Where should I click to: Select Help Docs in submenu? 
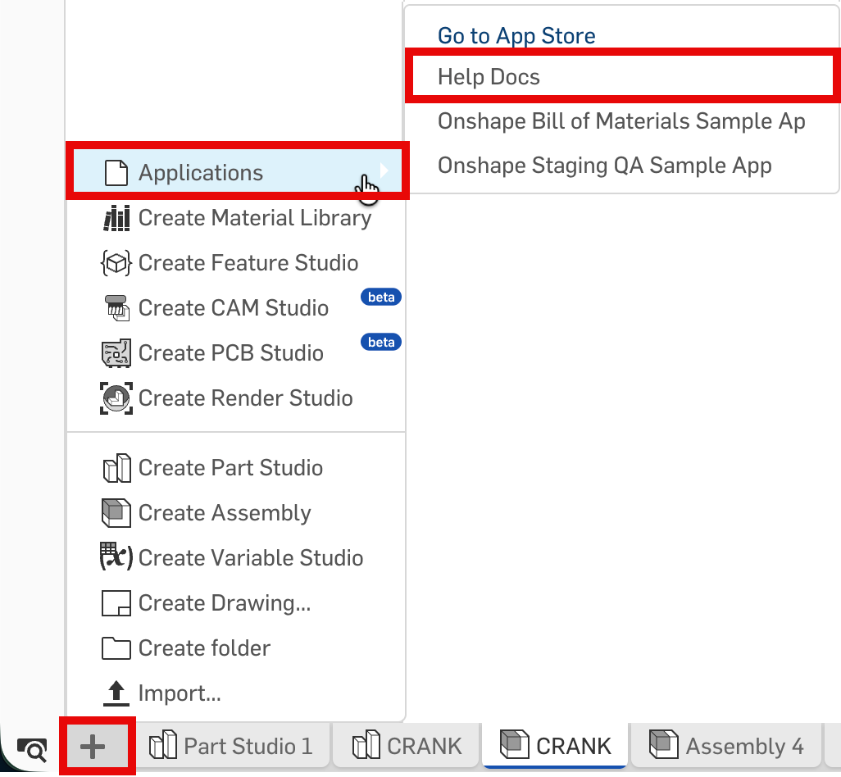pos(622,77)
